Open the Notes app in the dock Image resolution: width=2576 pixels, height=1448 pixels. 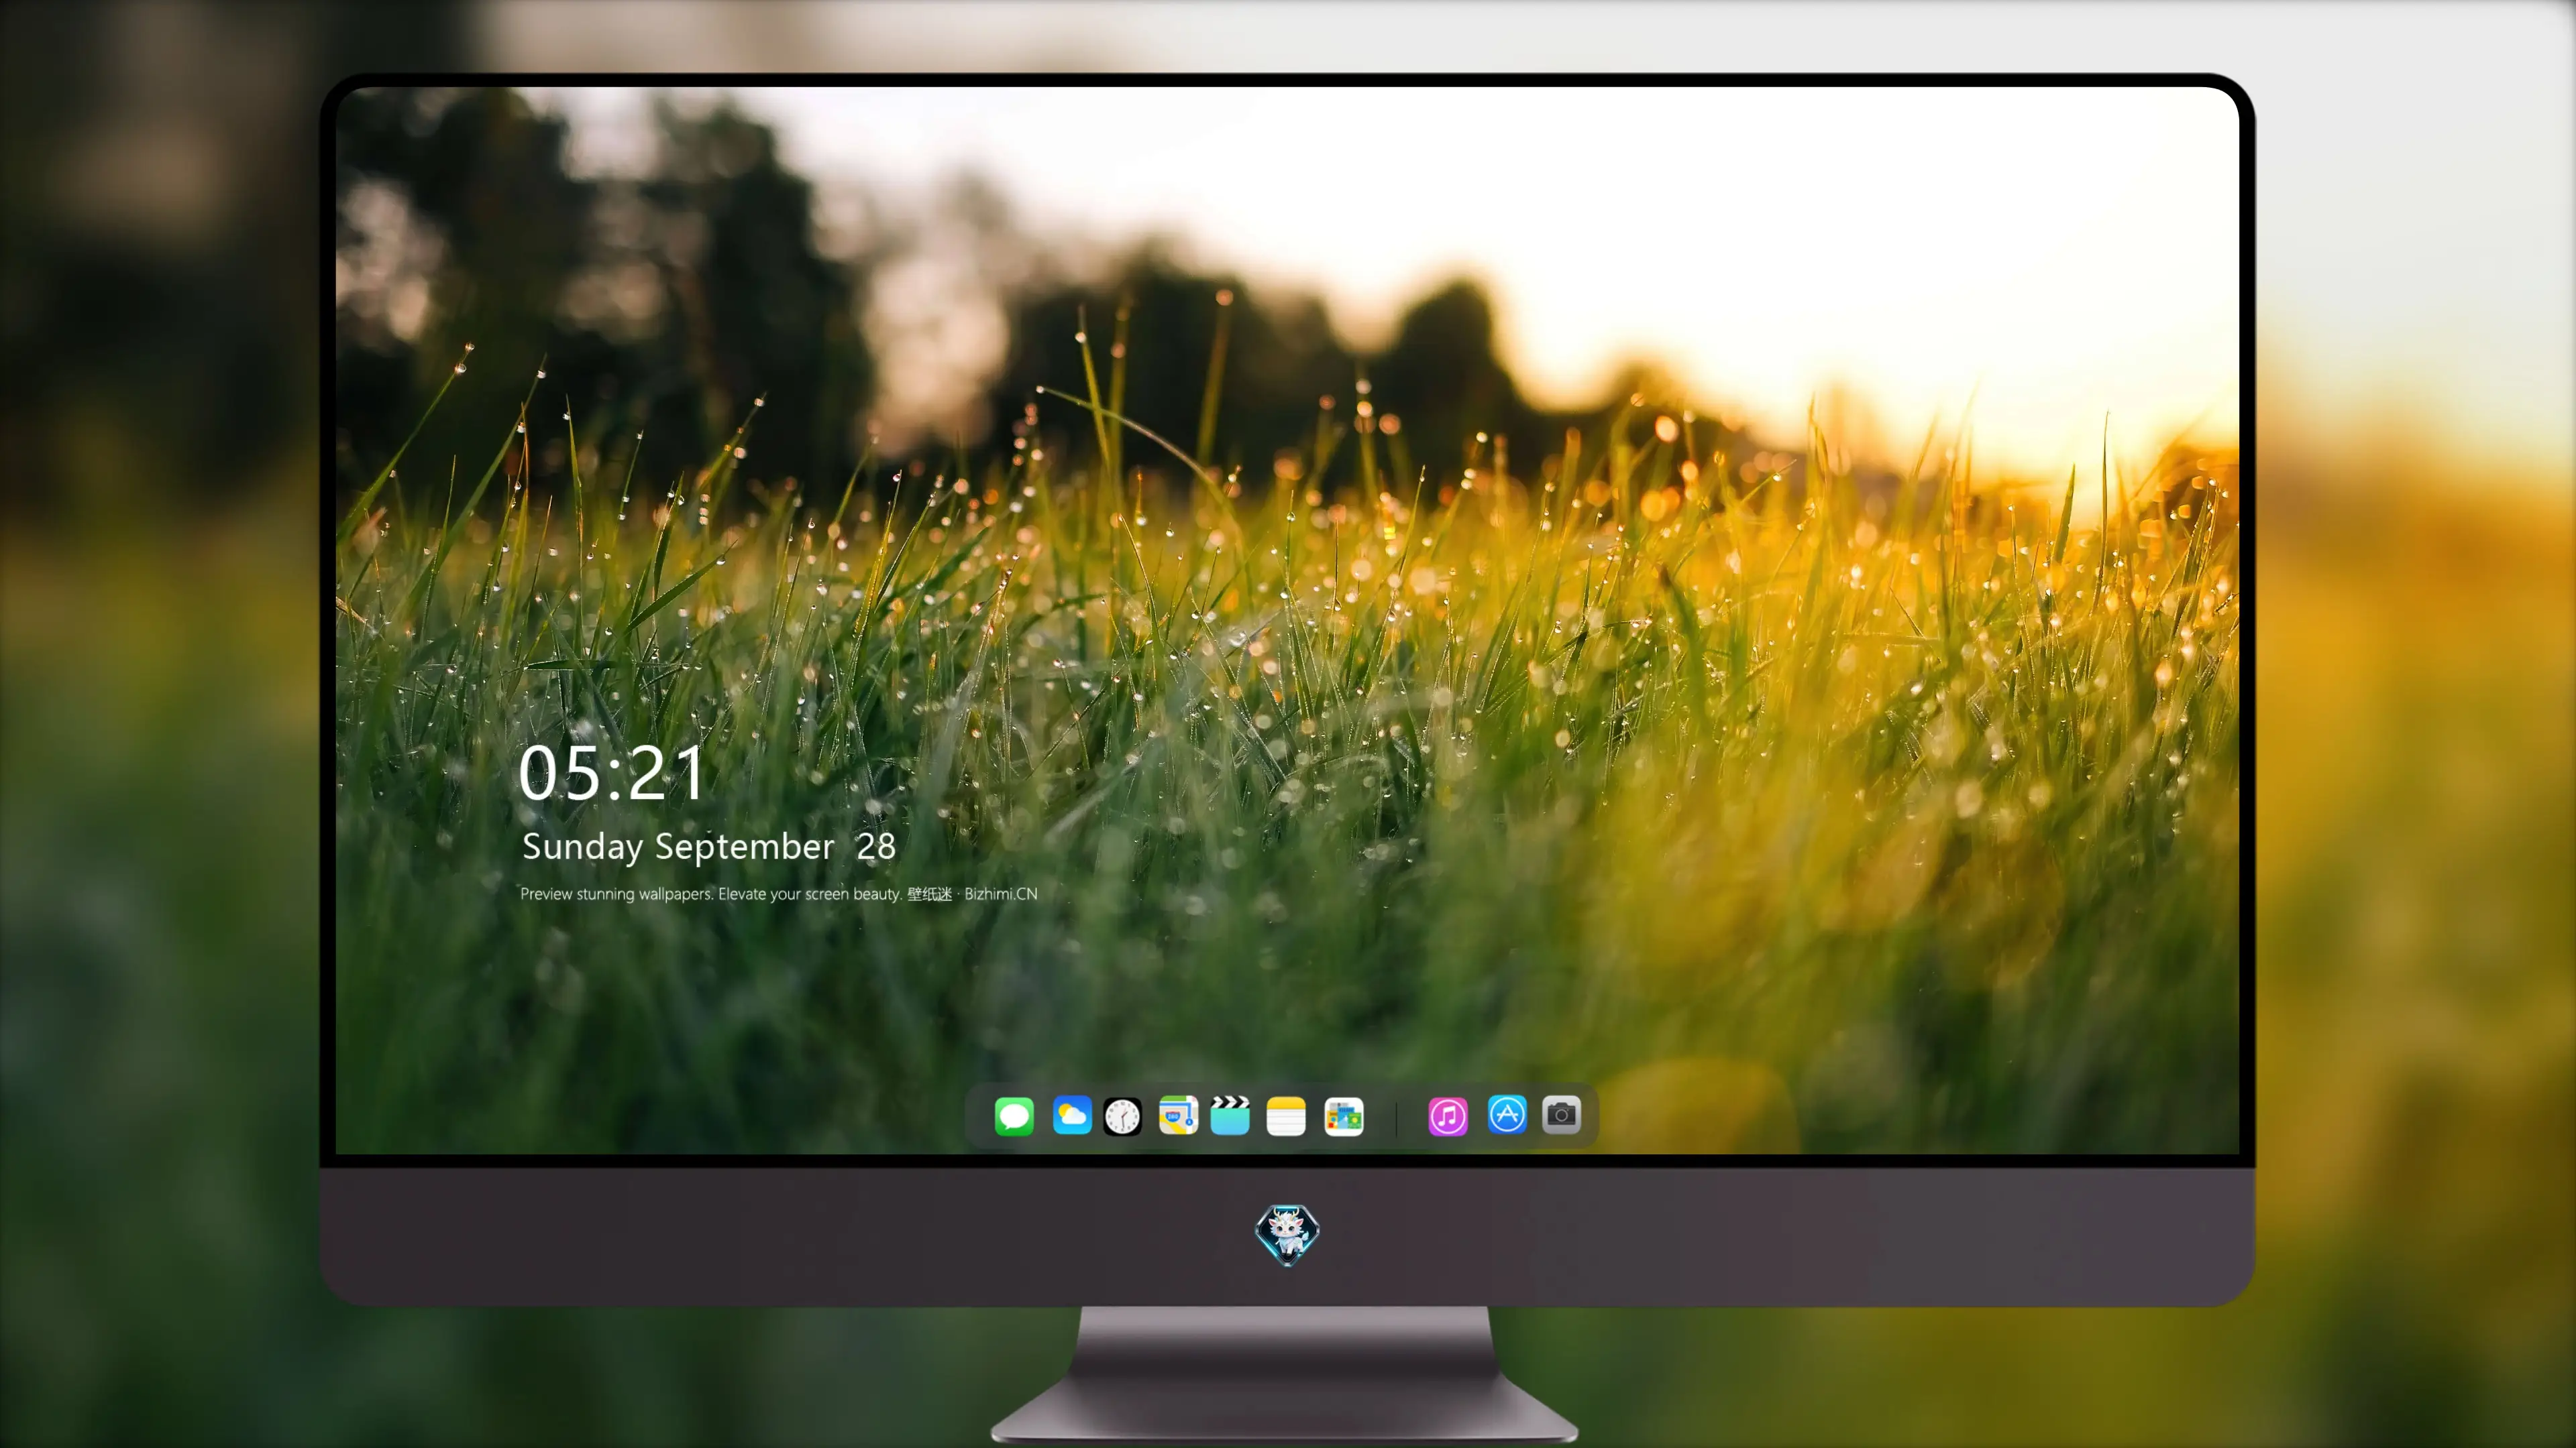[1286, 1116]
